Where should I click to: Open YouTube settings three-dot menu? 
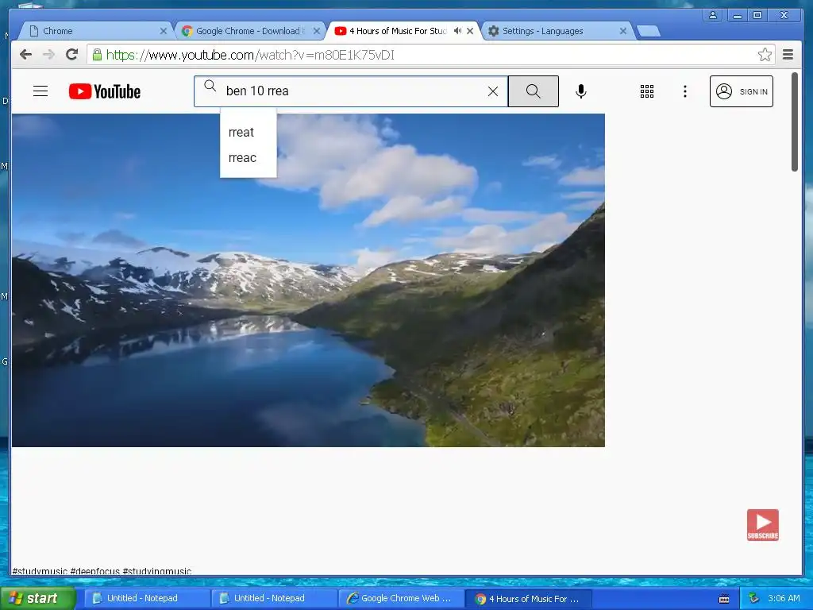685,91
